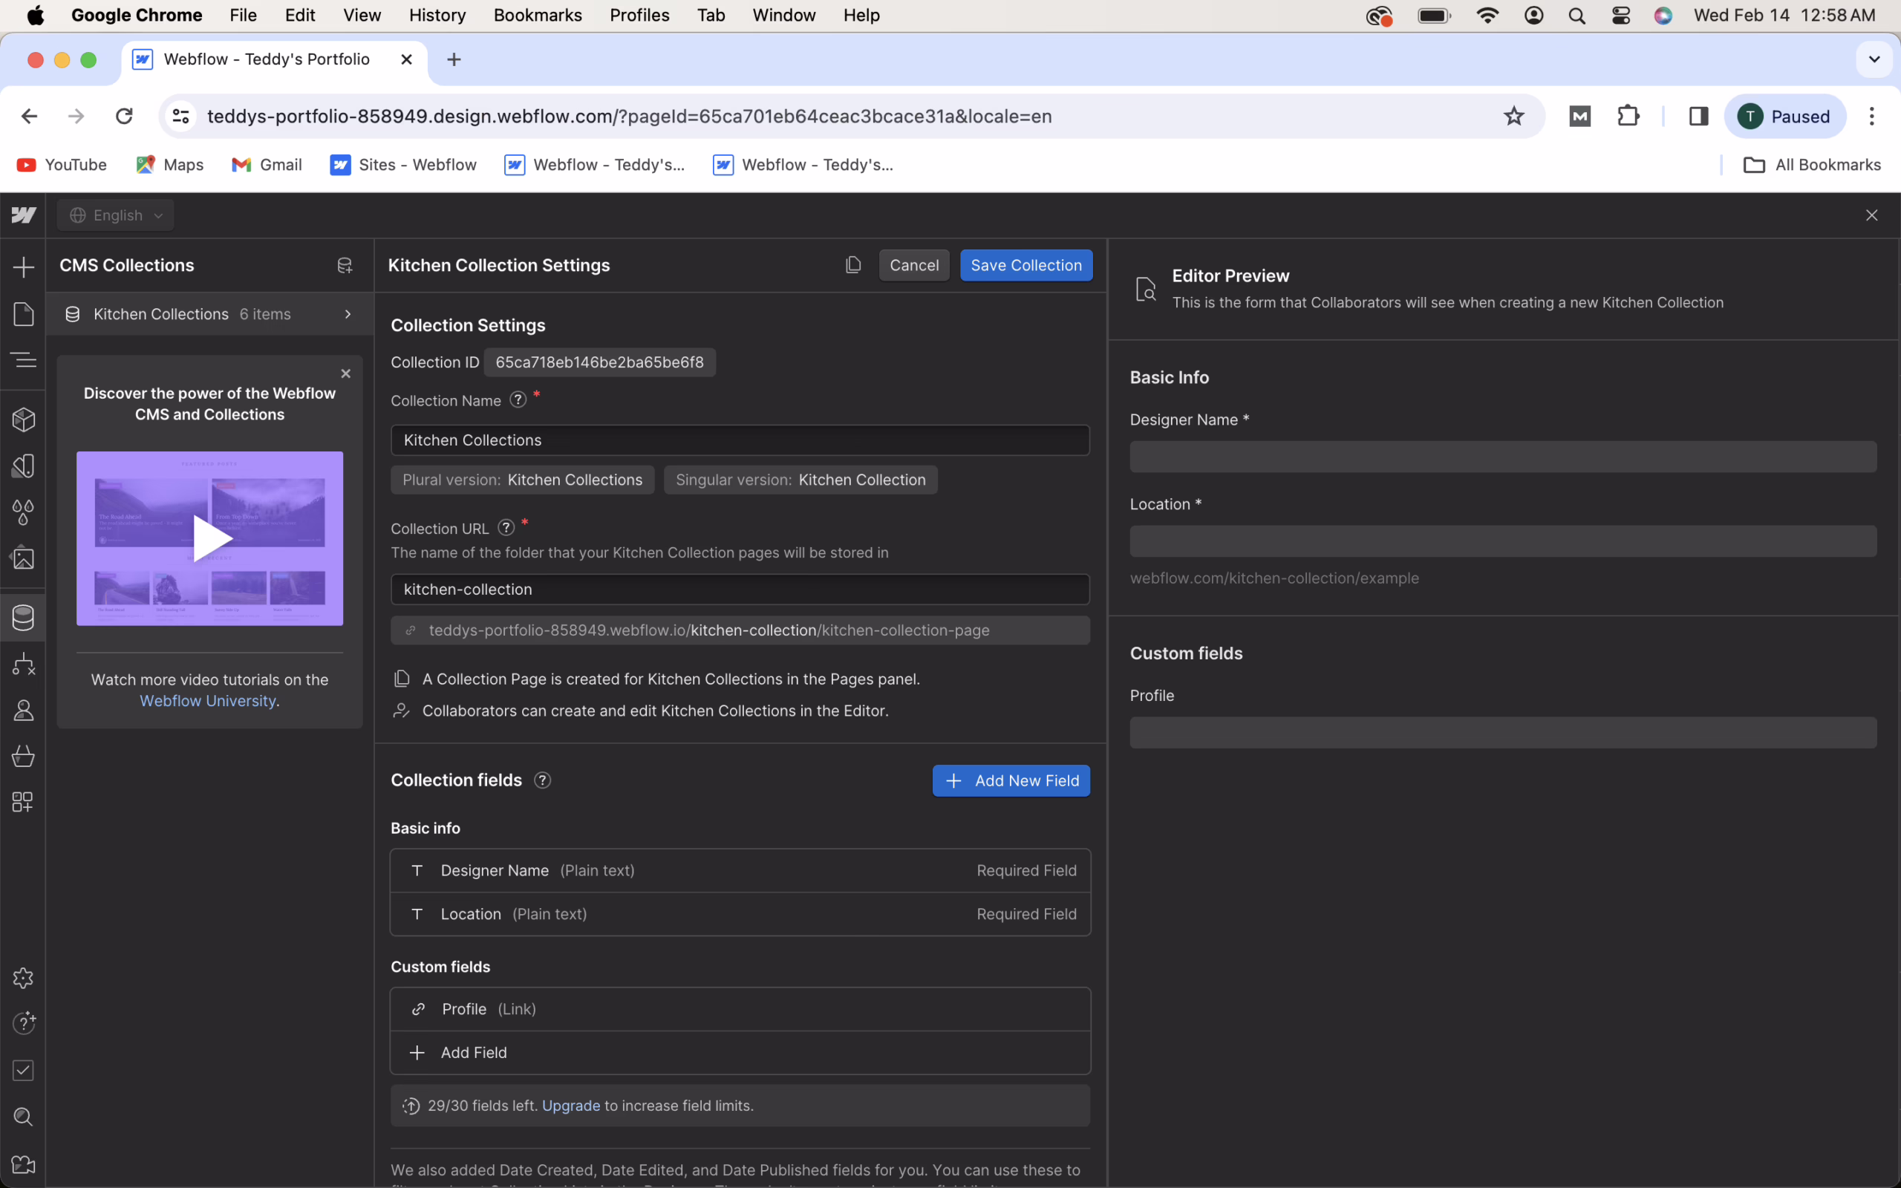Open the Audit checkmark icon
1901x1188 pixels.
click(x=24, y=1070)
